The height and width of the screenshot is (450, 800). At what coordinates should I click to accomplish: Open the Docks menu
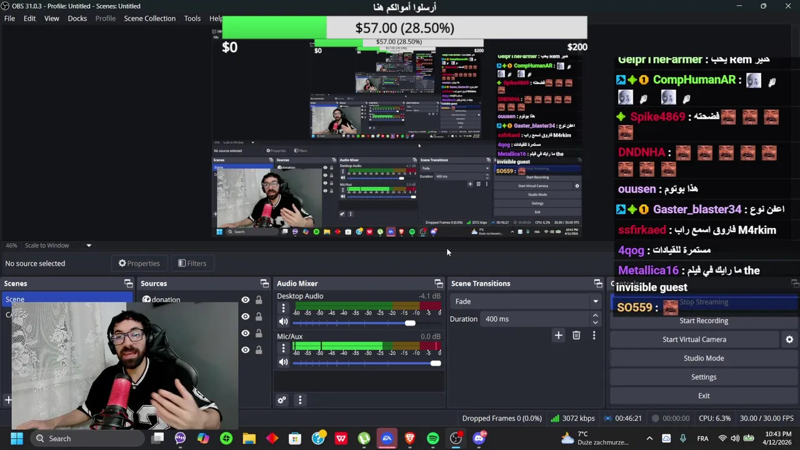(x=77, y=18)
